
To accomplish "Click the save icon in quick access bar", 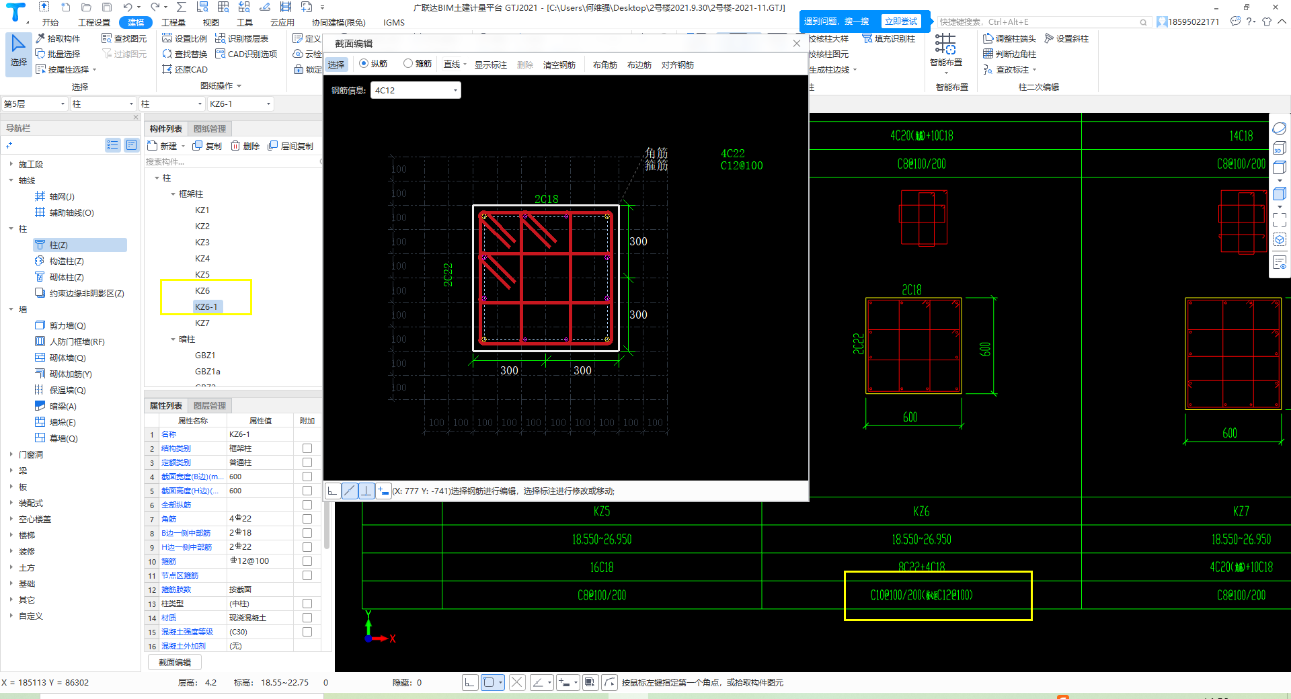I will (107, 7).
